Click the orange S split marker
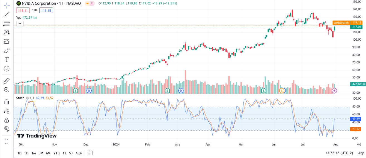 (282, 90)
